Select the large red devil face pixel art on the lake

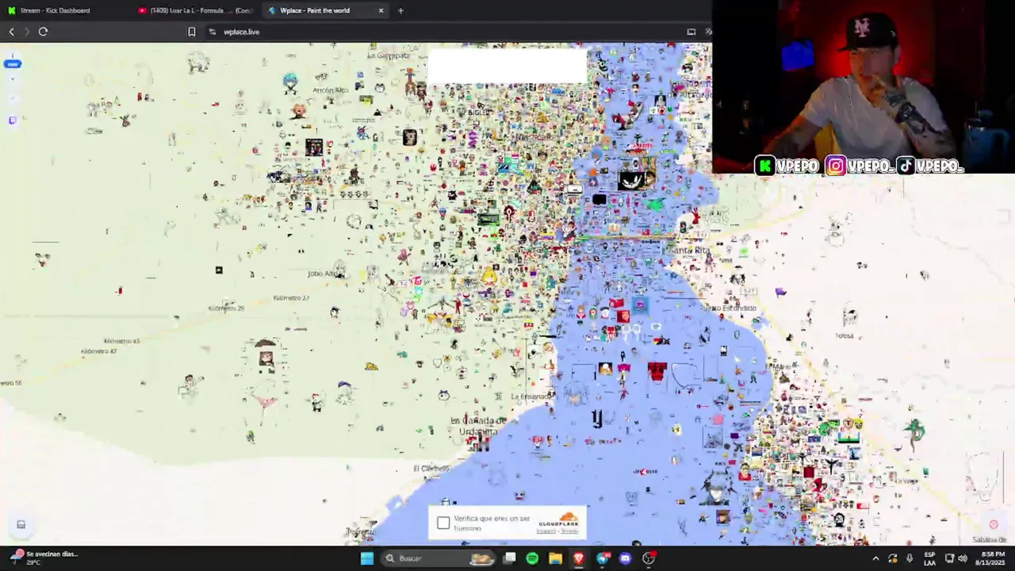point(657,371)
